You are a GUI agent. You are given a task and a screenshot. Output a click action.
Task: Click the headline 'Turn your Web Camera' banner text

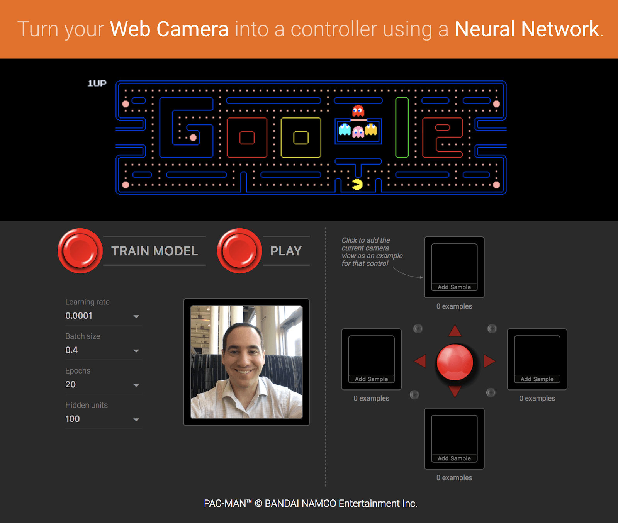point(310,29)
